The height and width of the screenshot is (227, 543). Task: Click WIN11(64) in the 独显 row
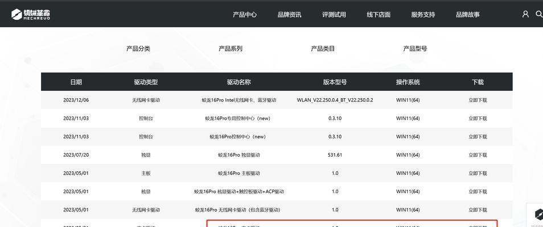pyautogui.click(x=408, y=155)
